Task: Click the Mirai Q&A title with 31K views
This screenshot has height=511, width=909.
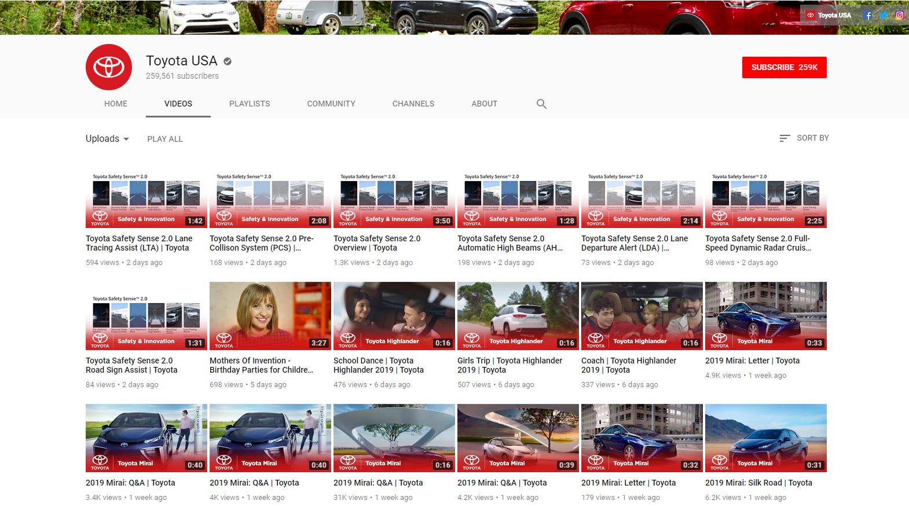Action: coord(378,483)
